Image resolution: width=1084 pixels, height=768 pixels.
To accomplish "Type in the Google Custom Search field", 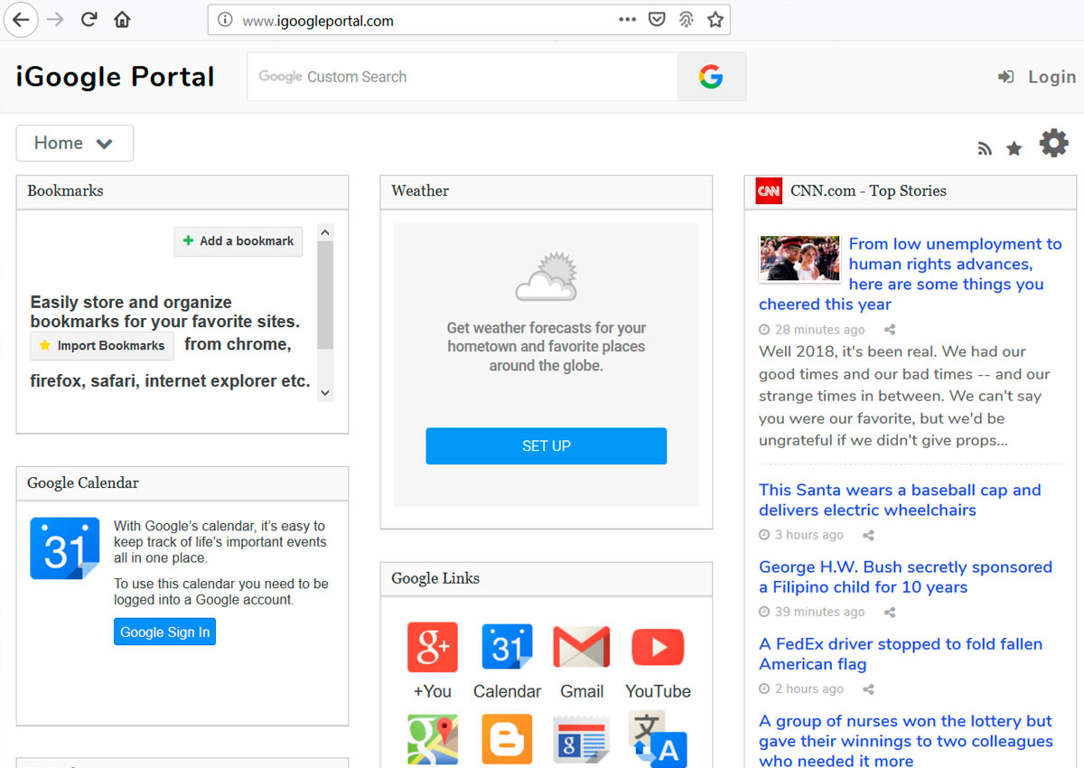I will pyautogui.click(x=461, y=77).
